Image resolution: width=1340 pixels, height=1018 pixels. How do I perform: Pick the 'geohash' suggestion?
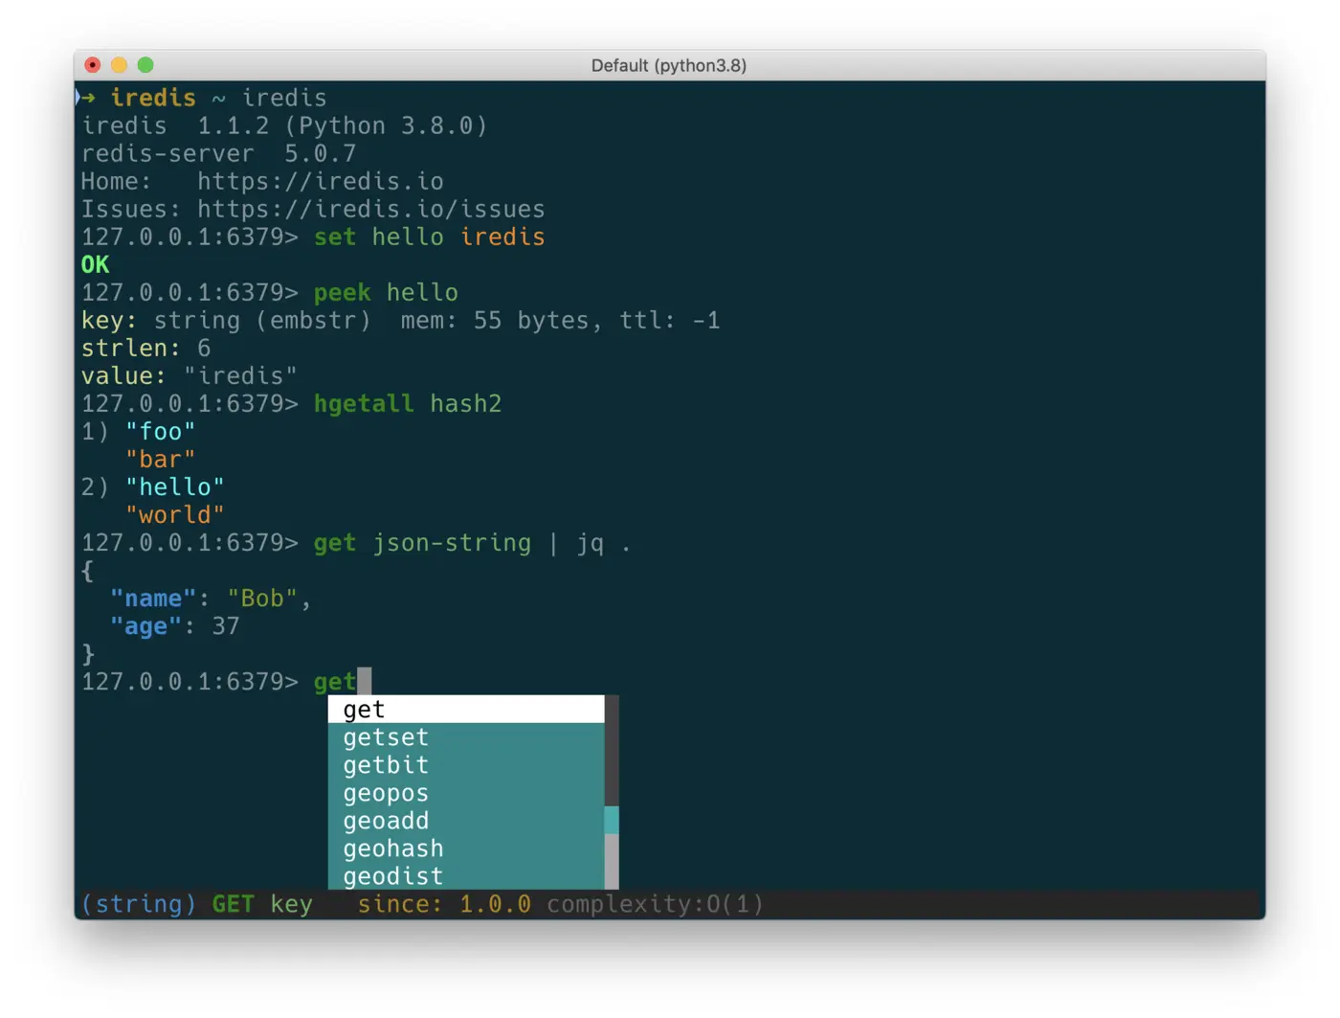click(x=466, y=848)
